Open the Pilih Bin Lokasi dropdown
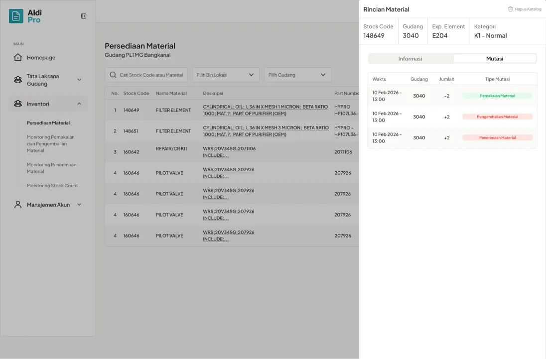The height and width of the screenshot is (359, 546). pos(226,75)
